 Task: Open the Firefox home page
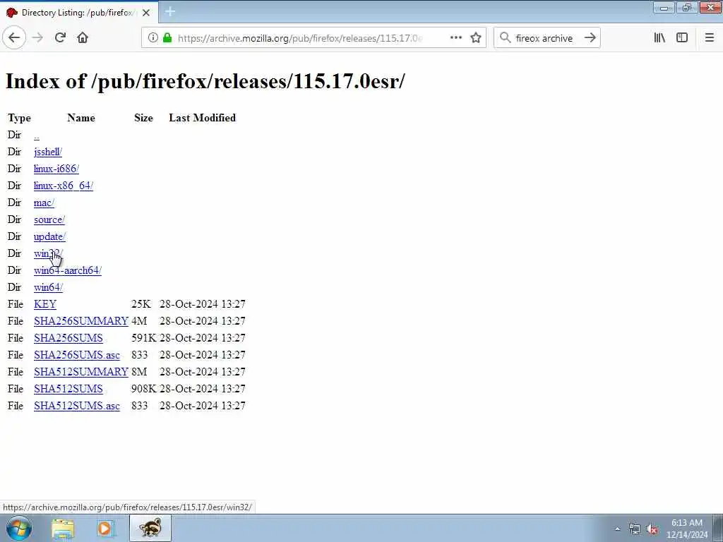tap(83, 38)
